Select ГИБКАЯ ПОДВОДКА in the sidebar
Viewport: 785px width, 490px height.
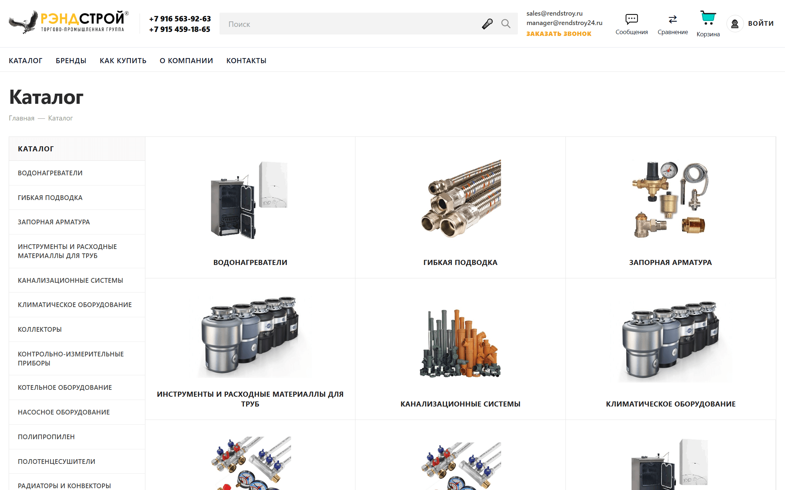77,198
